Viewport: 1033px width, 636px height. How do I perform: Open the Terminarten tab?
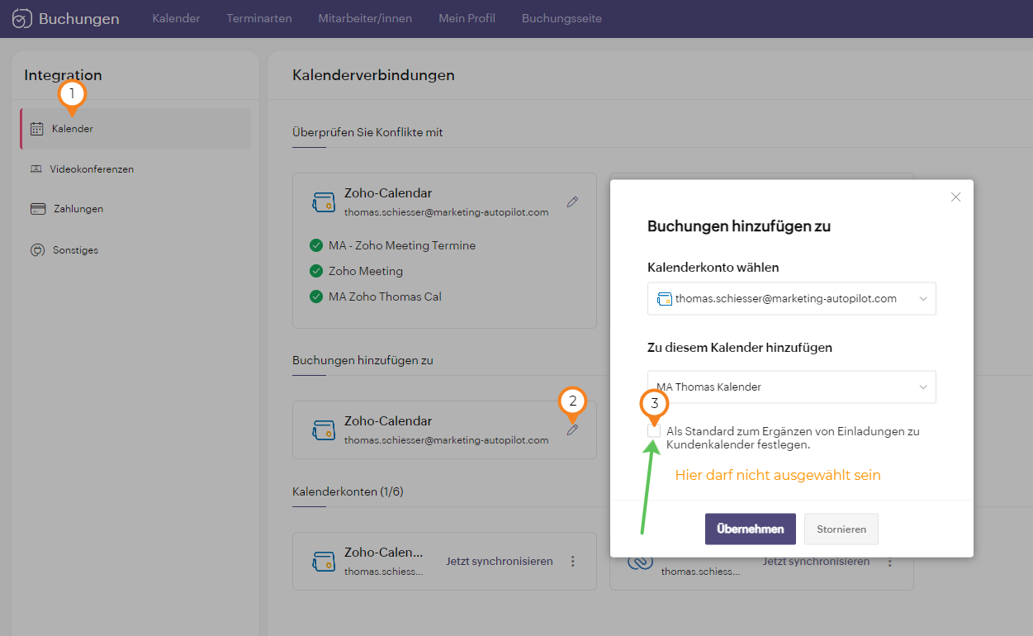pyautogui.click(x=259, y=18)
